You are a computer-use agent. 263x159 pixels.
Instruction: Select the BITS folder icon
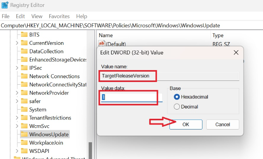pos(24,34)
